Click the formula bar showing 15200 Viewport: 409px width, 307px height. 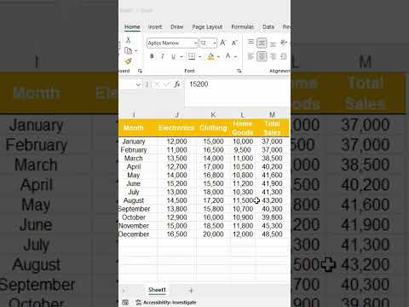tap(238, 92)
